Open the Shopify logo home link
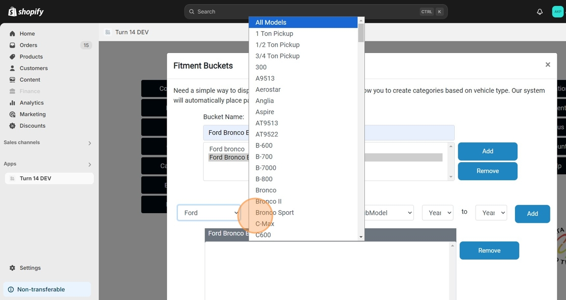 pyautogui.click(x=26, y=12)
